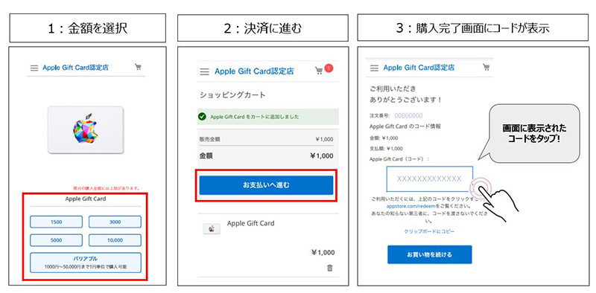596x293 pixels.
Task: Choose the 5000 yen amount
Action: tap(57, 240)
